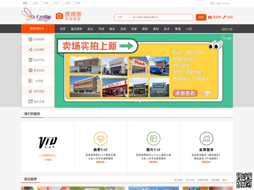Check the 花园 channel checkbox
The height and width of the screenshot is (190, 254).
(x=62, y=3)
